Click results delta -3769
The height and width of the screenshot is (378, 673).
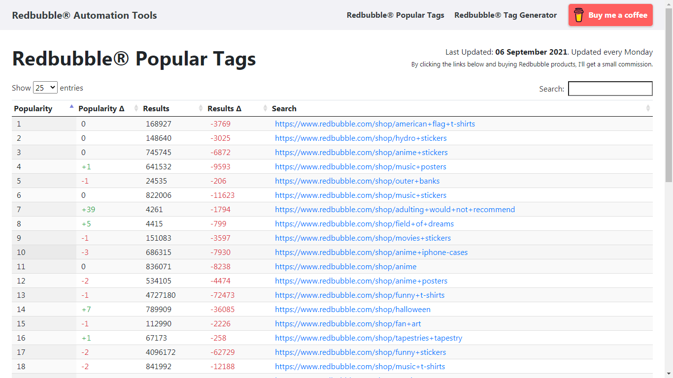pyautogui.click(x=220, y=124)
